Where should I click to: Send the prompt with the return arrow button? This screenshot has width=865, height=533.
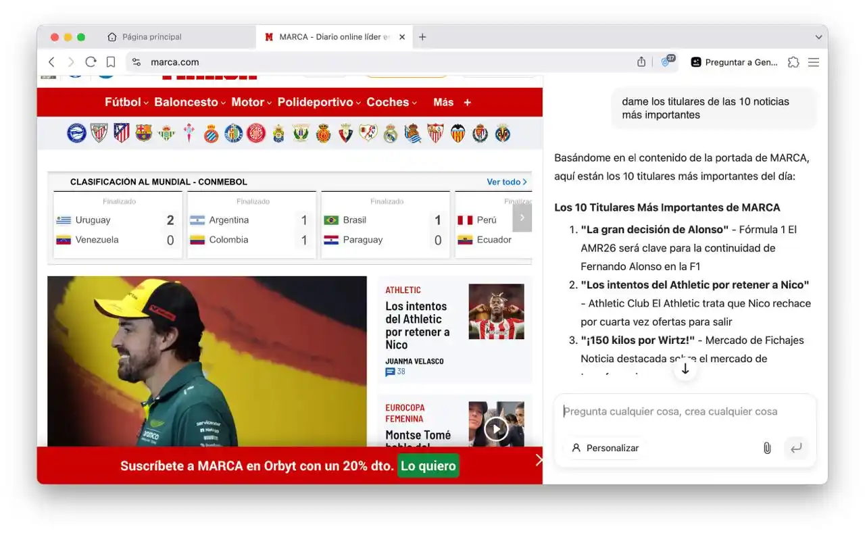tap(796, 448)
